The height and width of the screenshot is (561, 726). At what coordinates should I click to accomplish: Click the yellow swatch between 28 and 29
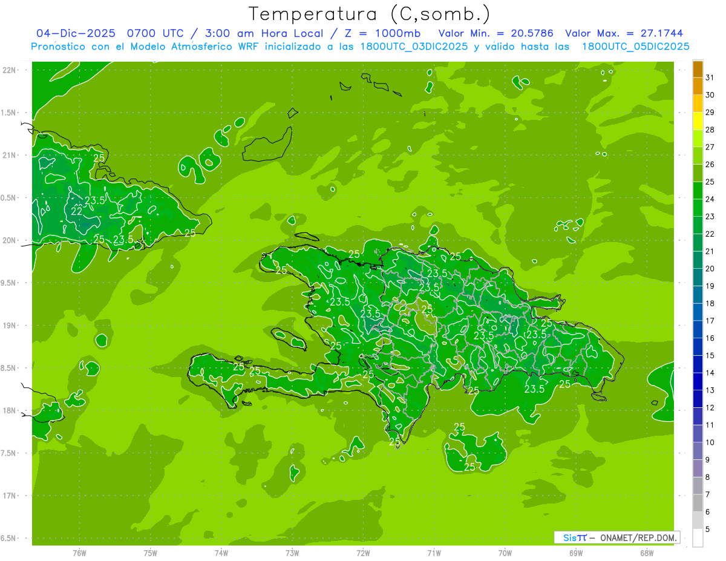coord(698,121)
